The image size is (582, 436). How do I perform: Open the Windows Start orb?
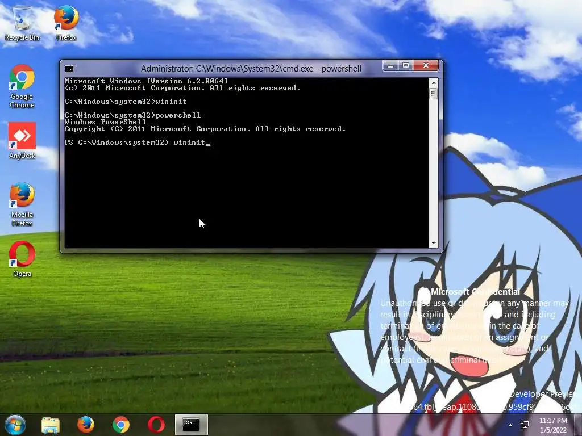(15, 425)
